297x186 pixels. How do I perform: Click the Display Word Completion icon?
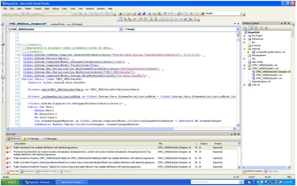[134, 19]
